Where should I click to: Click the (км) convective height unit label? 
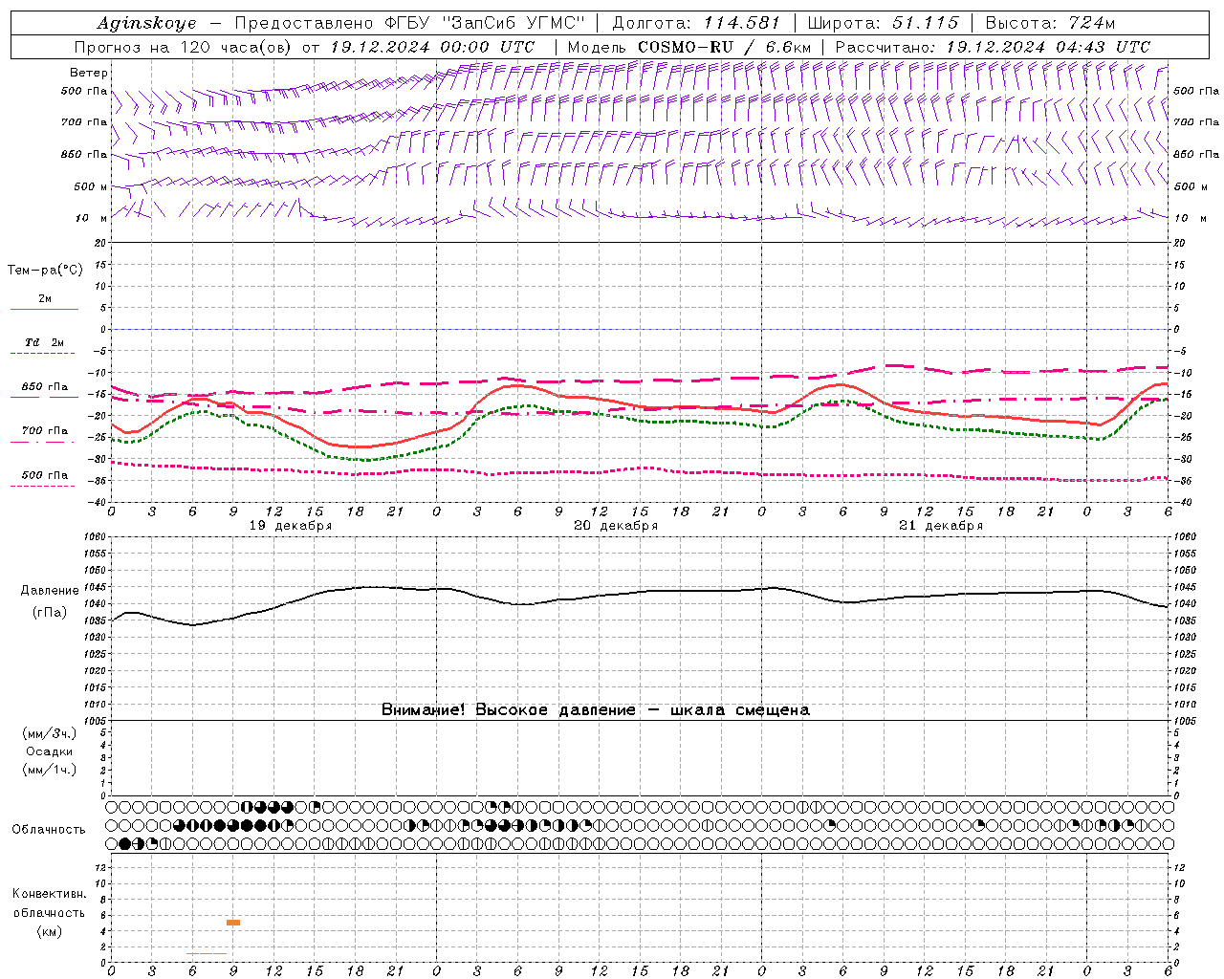coord(50,930)
